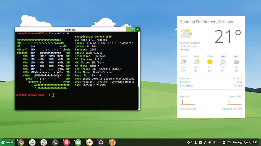Open the toggle-switches settings app icon
Image resolution: width=261 pixels, height=146 pixels.
tap(44, 142)
